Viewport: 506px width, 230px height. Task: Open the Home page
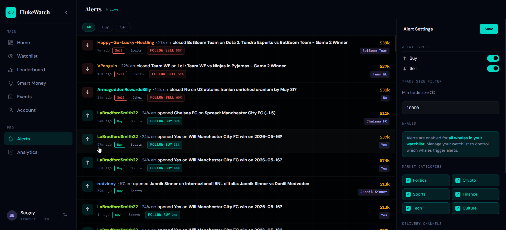[x=38, y=43]
